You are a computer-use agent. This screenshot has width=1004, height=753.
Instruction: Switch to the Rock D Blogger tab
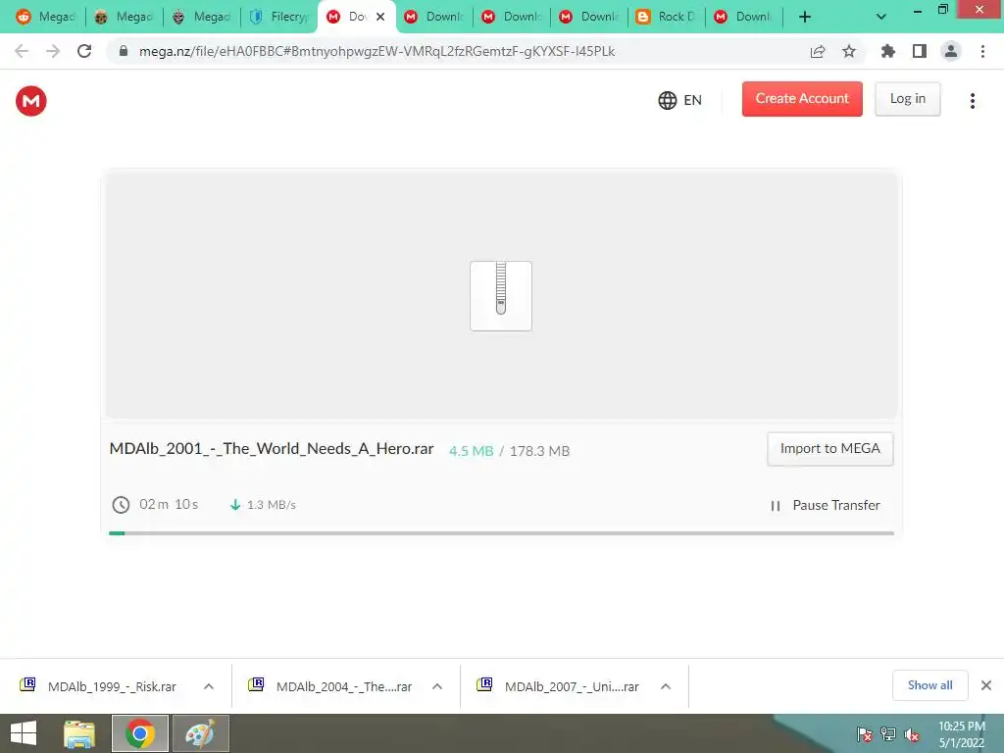pos(666,17)
